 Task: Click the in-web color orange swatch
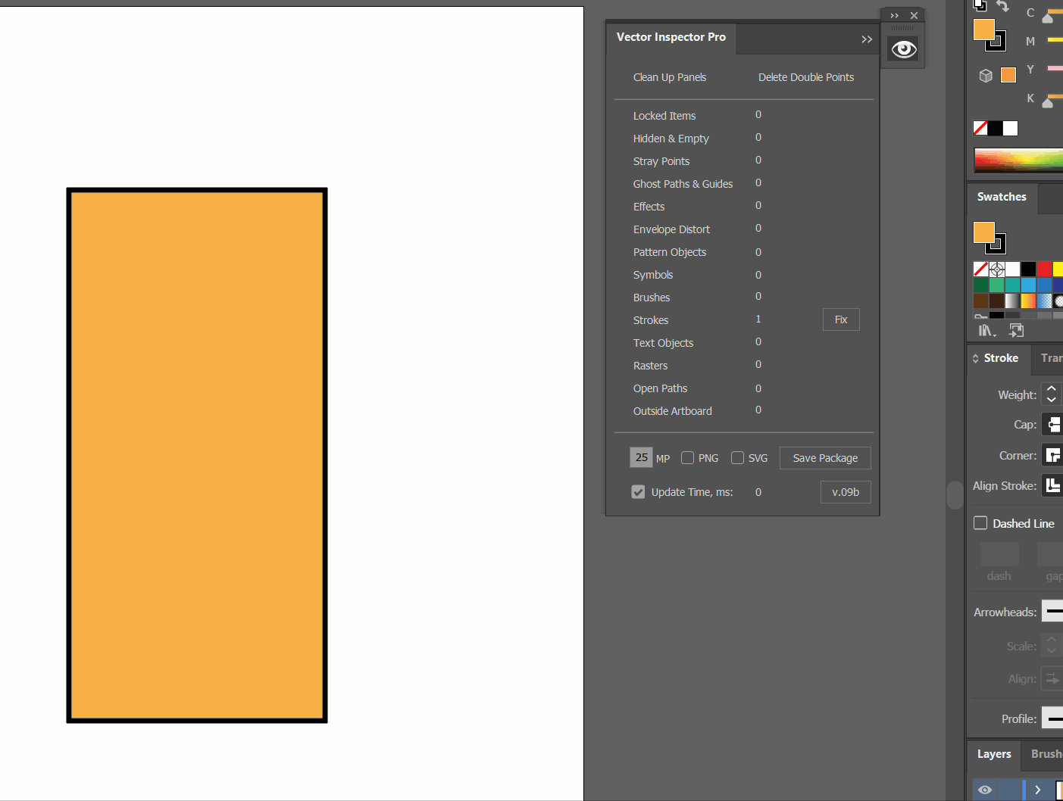1008,75
